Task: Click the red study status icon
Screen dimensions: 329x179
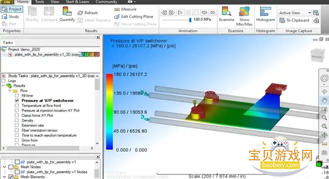Action: click(97, 55)
